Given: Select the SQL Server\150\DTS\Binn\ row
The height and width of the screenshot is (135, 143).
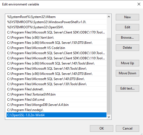Looking at the screenshot, I should point(56,43).
